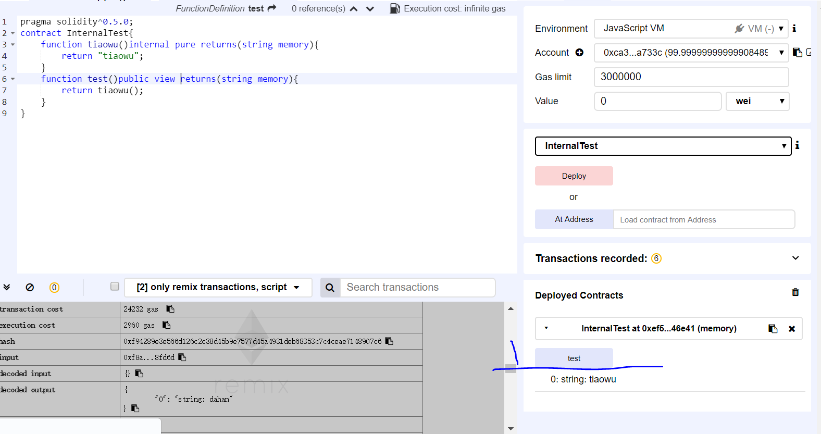The height and width of the screenshot is (434, 821).
Task: Click the pragma solidity line in editor
Action: point(77,22)
